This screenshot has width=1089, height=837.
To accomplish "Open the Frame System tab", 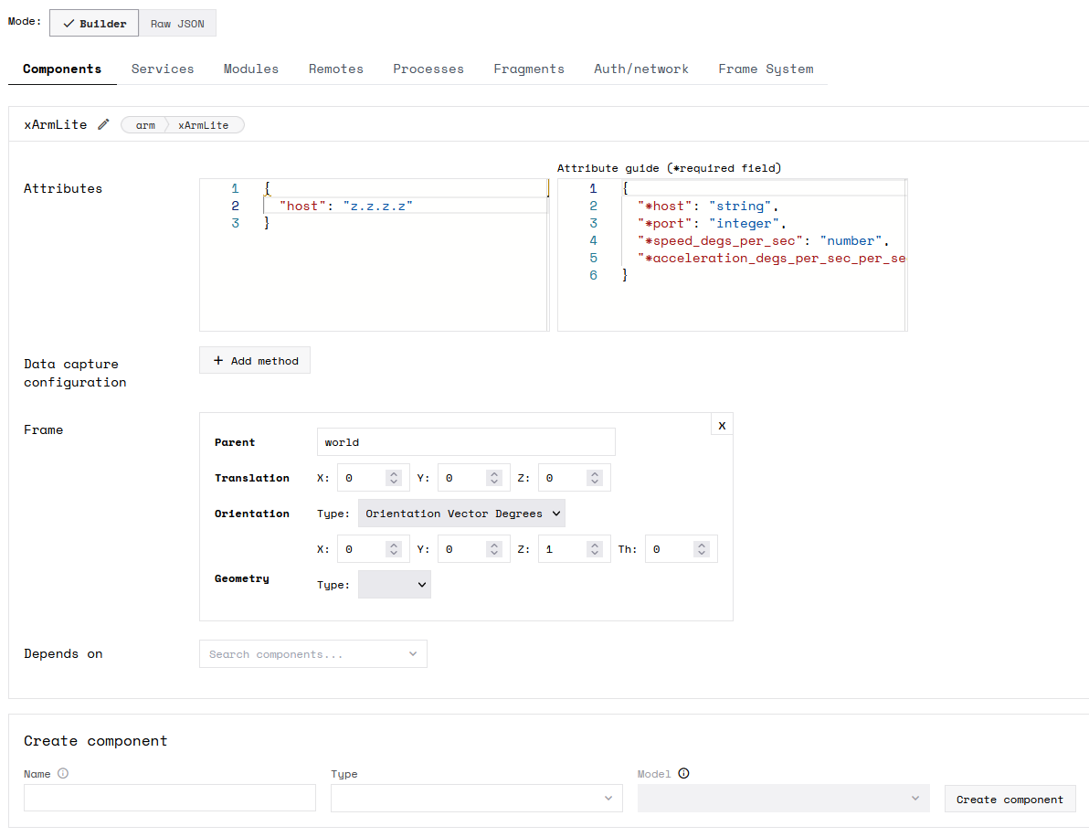I will pyautogui.click(x=766, y=69).
